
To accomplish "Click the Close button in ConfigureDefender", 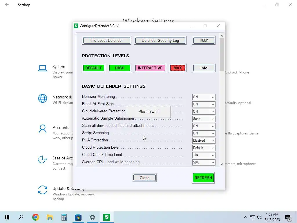I will pyautogui.click(x=144, y=178).
